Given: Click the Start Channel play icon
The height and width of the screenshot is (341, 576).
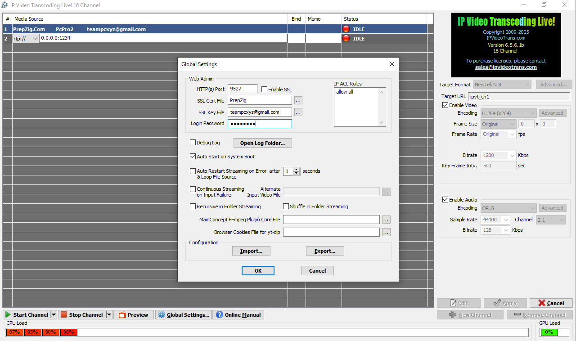Looking at the screenshot, I should coord(8,314).
